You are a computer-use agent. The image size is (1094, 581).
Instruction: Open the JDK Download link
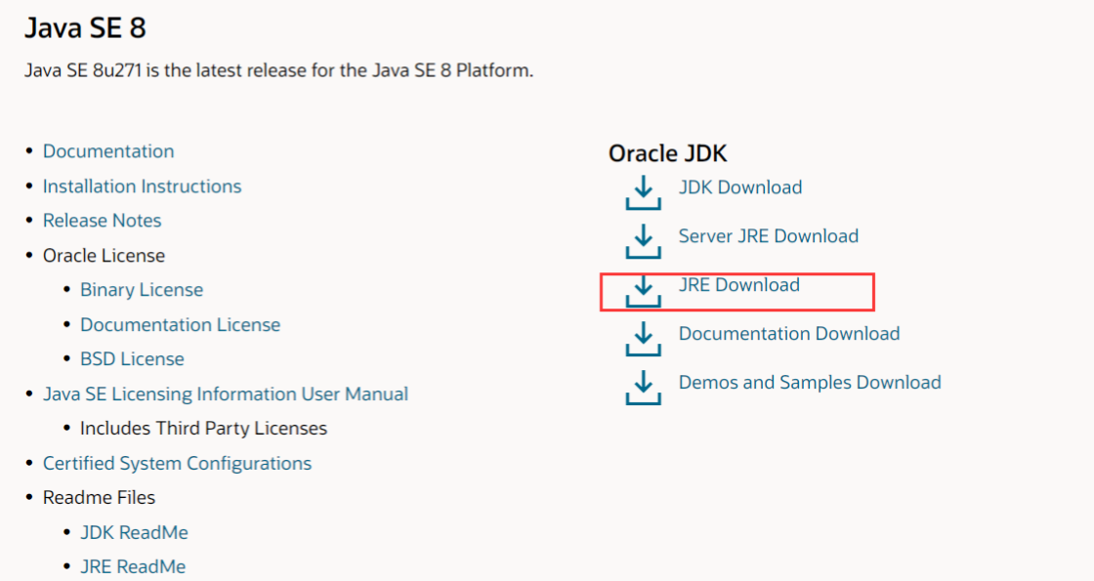(740, 187)
